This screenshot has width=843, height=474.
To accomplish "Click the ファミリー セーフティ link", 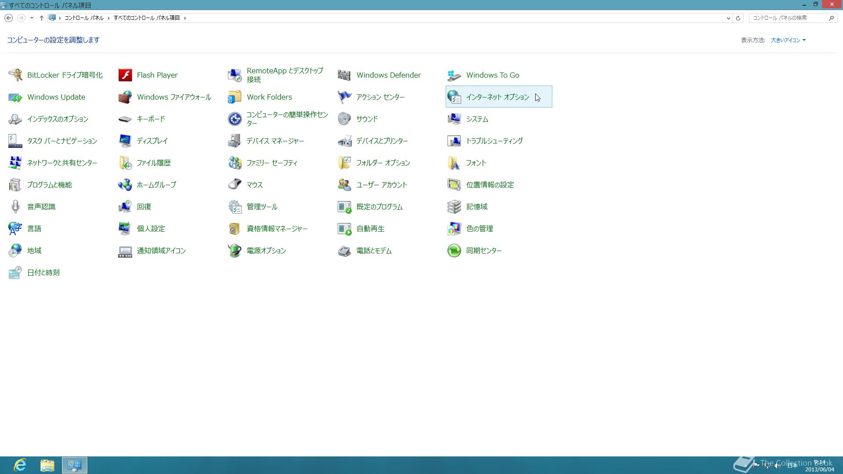I will [x=272, y=163].
